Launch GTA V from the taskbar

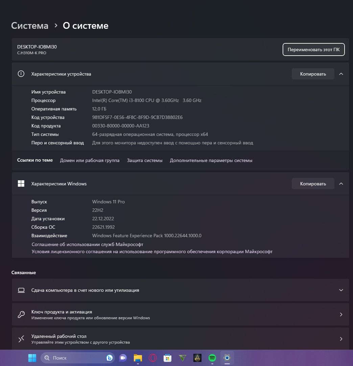183,358
